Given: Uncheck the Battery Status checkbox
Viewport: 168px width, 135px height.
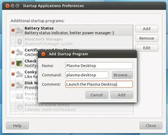Looking at the screenshot, I should pyautogui.click(x=13, y=30).
